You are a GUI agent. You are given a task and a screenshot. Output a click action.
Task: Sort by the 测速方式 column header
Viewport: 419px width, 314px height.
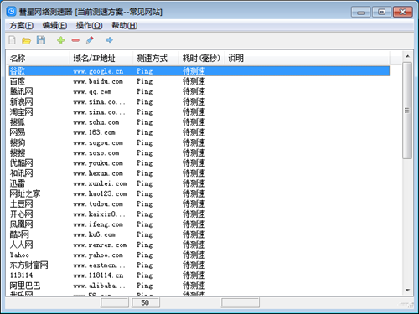[156, 58]
